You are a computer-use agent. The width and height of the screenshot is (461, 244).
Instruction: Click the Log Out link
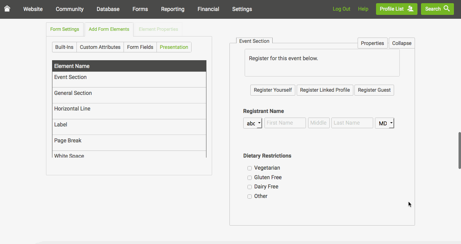[341, 9]
